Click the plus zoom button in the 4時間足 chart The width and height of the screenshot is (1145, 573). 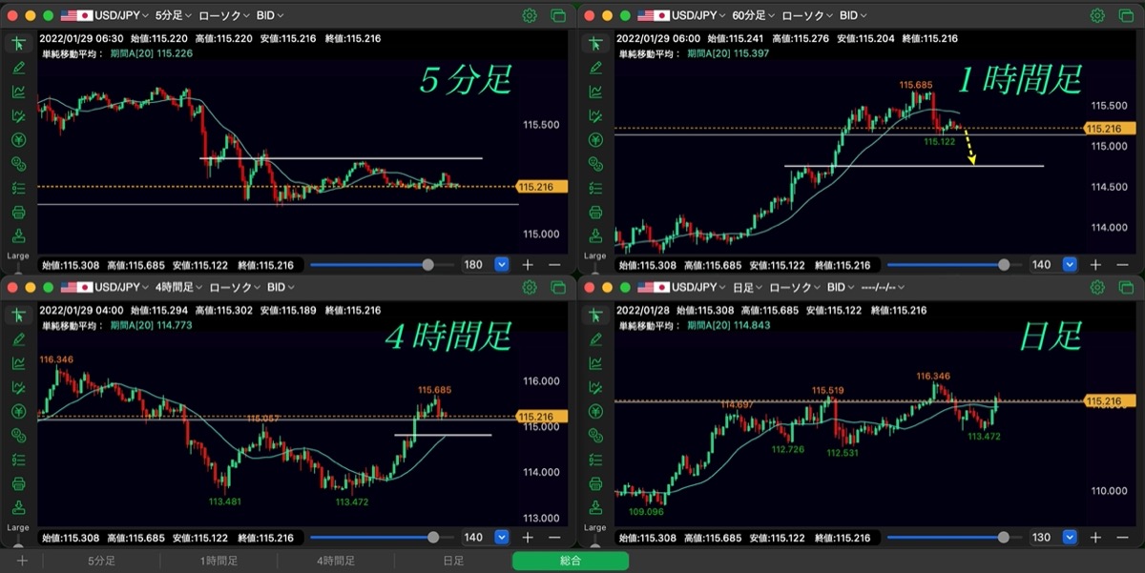point(528,537)
